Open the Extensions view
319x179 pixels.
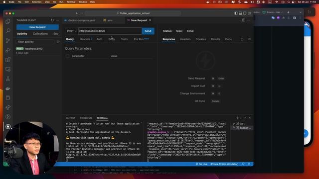point(8,60)
